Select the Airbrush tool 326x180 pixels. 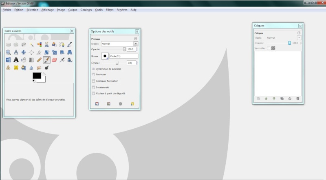62,60
